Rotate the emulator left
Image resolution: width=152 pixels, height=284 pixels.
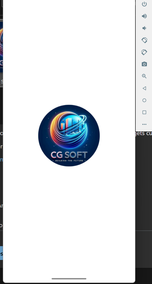coord(144,40)
